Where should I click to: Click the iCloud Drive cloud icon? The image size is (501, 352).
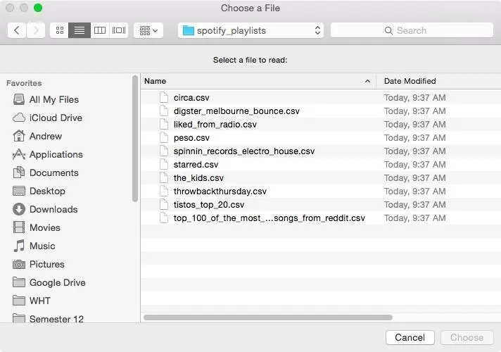[x=19, y=118]
